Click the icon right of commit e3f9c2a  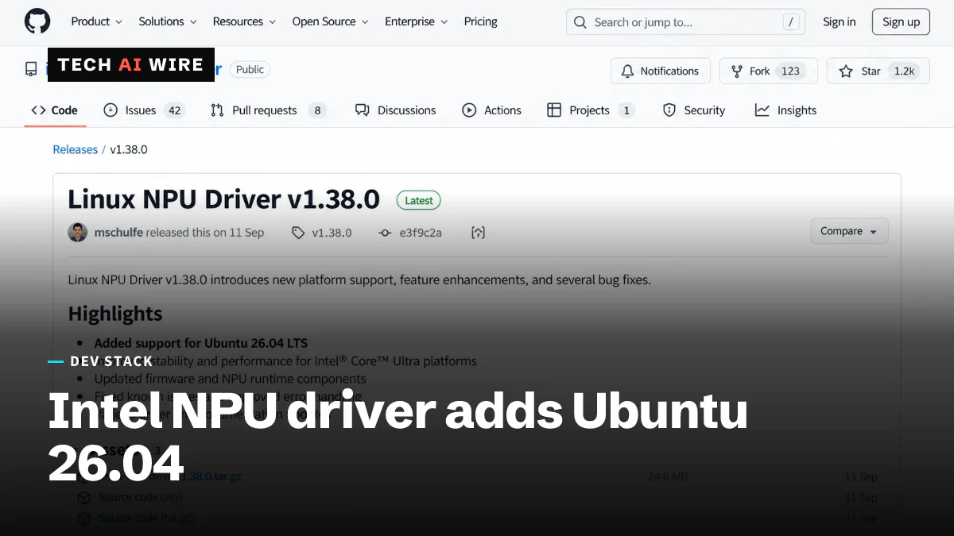(x=478, y=233)
